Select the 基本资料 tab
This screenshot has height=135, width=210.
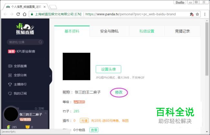[72, 31]
